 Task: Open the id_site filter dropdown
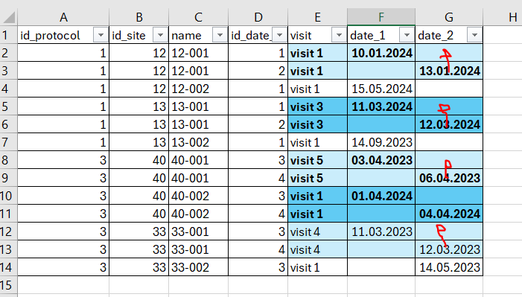pyautogui.click(x=160, y=35)
